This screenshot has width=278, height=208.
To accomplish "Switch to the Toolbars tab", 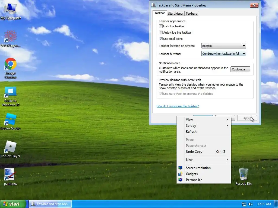I will click(191, 14).
